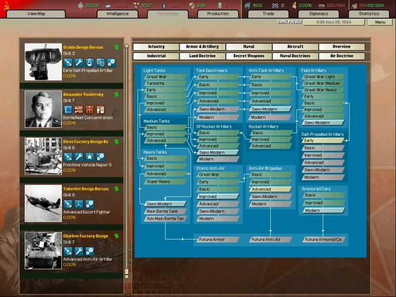Screen dimensions: 396x297
Task: Open the game Menu button
Action: tap(380, 22)
